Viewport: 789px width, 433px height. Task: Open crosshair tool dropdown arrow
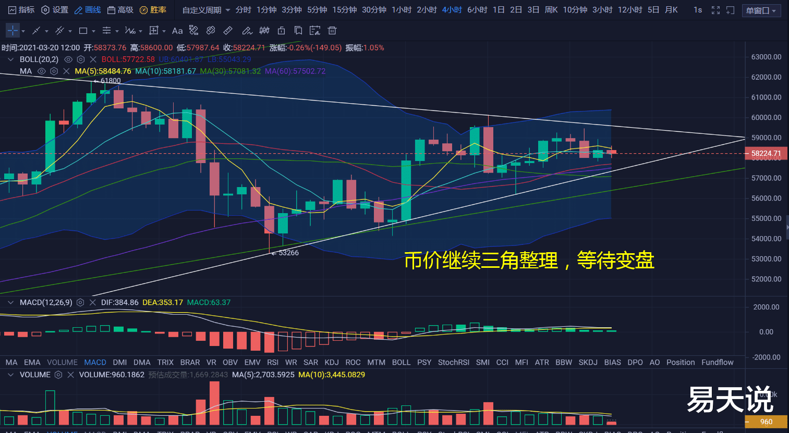click(23, 31)
